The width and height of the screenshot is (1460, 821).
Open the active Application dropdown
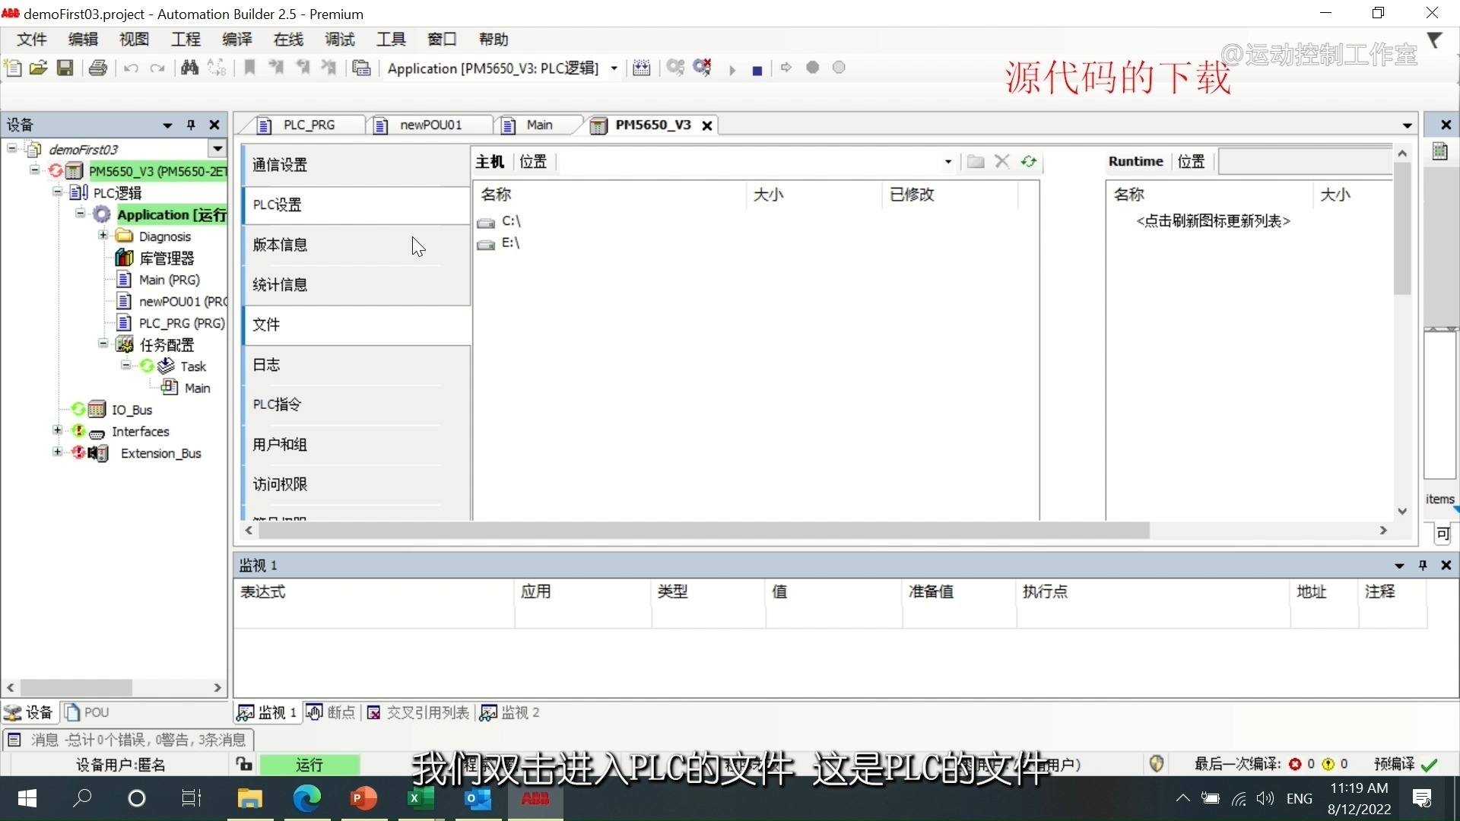(614, 68)
